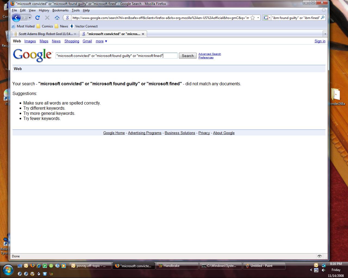Open the Windows Start orb
The image size is (348, 278).
coord(8,269)
